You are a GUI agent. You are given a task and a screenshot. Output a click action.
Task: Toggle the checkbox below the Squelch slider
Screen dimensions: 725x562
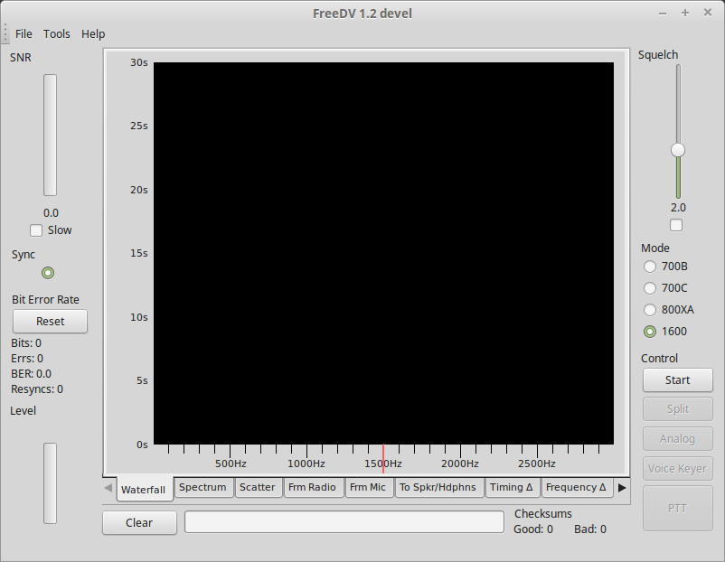coord(675,224)
